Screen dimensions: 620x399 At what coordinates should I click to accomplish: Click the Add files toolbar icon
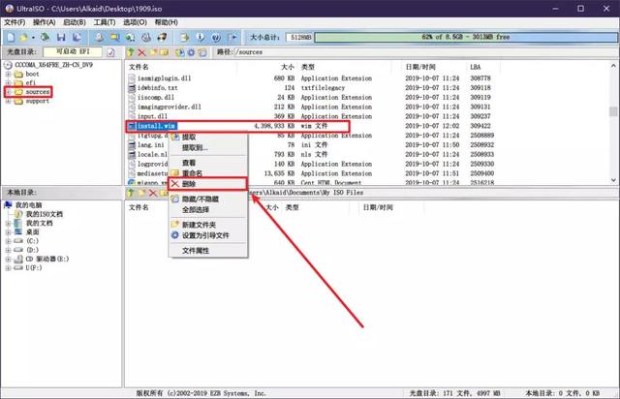click(x=184, y=37)
